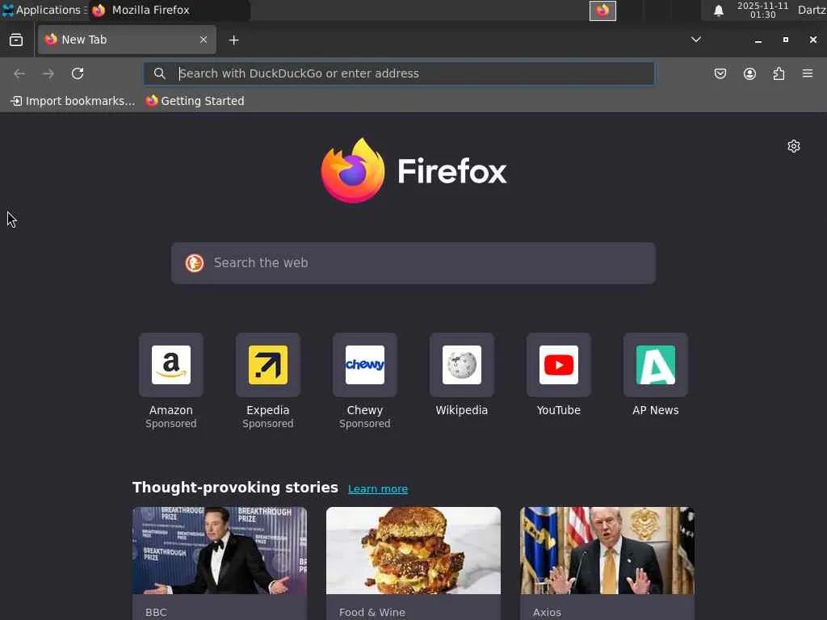Select the New Tab browser tab
The width and height of the screenshot is (827, 620).
127,40
